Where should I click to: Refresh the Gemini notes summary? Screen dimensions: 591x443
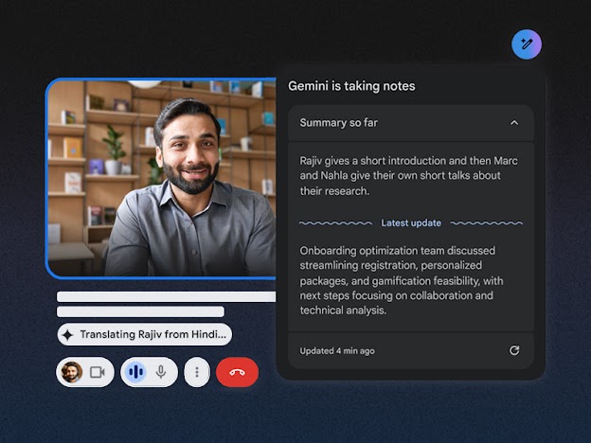(x=514, y=350)
